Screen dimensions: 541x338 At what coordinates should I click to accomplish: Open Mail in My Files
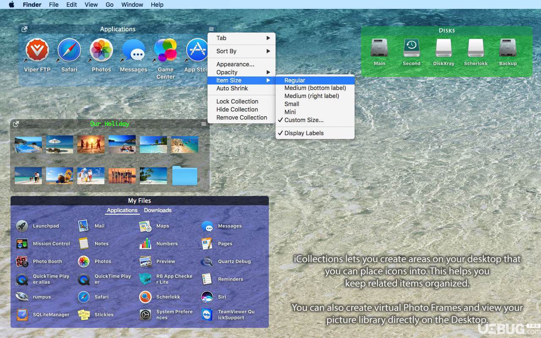(84, 226)
